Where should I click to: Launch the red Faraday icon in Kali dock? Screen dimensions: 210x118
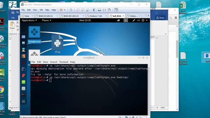(23, 75)
